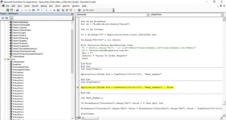This screenshot has height=120, width=226.
Task: Select ThisWorkbook in project tree
Action: (x=19, y=56)
